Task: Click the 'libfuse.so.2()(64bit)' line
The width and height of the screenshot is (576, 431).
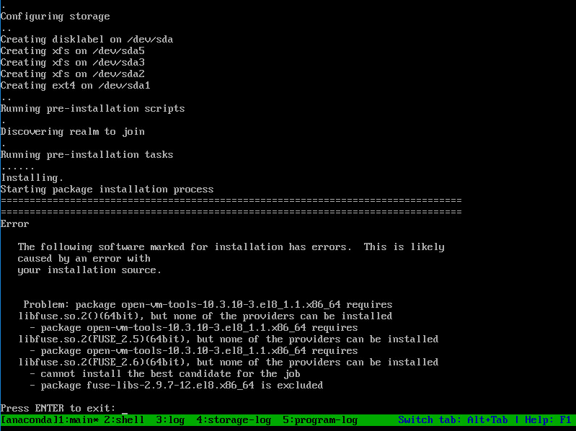Action: 205,316
